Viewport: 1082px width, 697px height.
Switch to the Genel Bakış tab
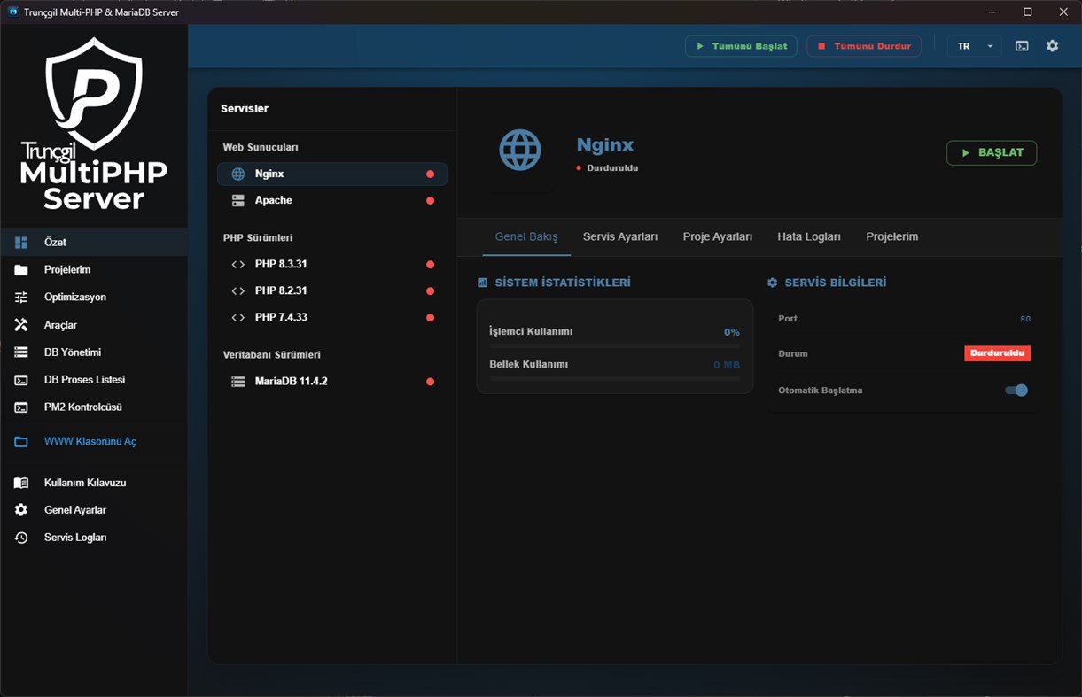coord(526,237)
